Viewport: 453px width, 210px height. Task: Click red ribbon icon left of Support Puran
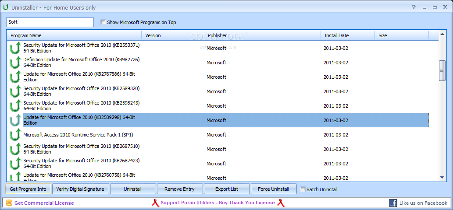pyautogui.click(x=155, y=203)
